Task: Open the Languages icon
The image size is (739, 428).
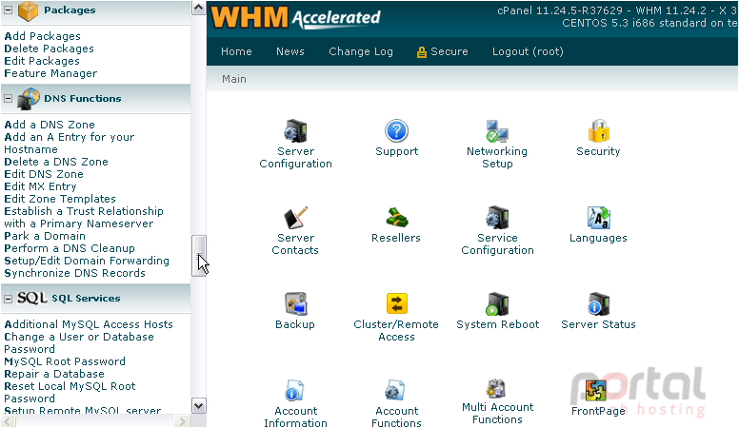Action: coord(599,218)
